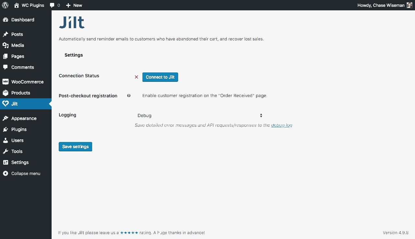Collapse the admin menu with arrow icon
The image size is (415, 239).
click(x=5, y=173)
